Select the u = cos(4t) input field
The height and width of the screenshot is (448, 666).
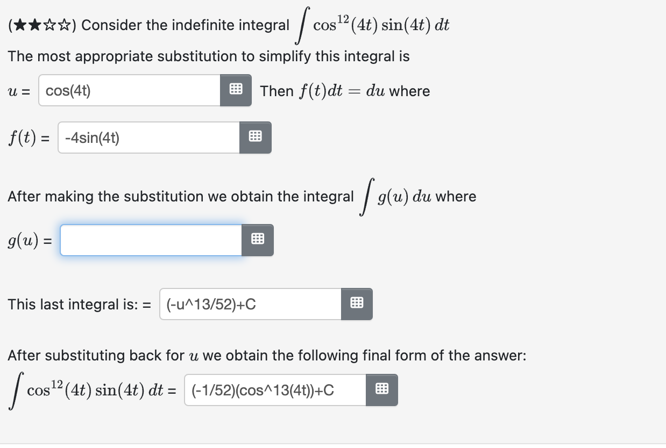click(x=129, y=90)
